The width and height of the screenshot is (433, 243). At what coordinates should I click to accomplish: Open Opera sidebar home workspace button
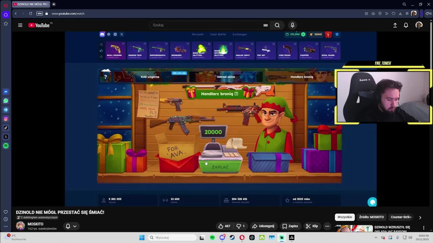pyautogui.click(x=6, y=15)
